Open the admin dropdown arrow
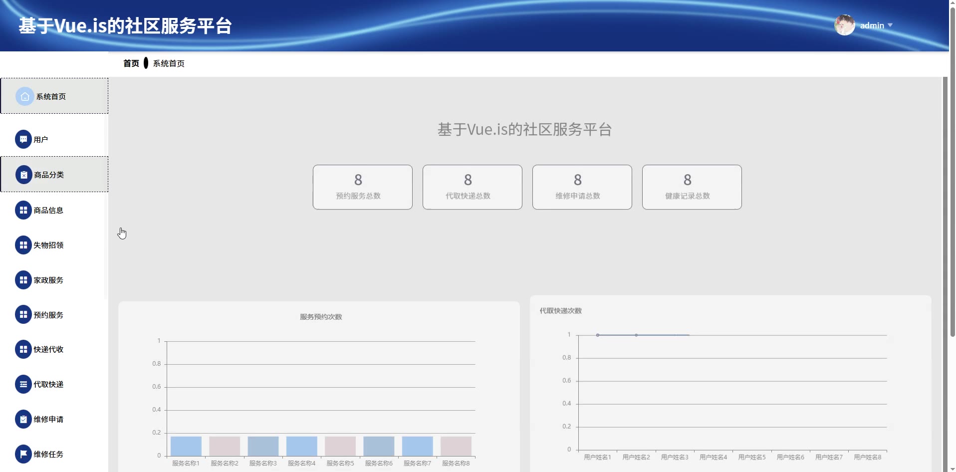The width and height of the screenshot is (956, 472). tap(890, 25)
